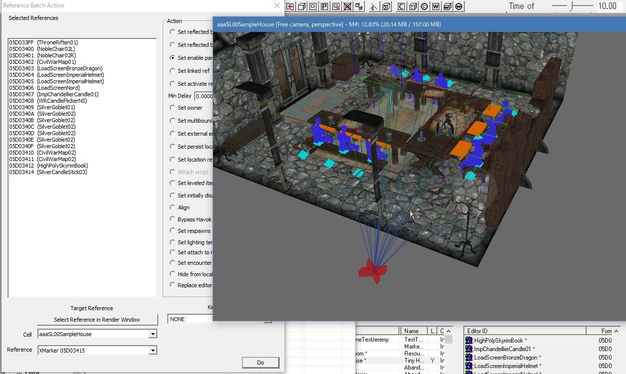Click the LoadScreenBronzeDragon object icon in the object list
The width and height of the screenshot is (626, 374).
tap(469, 357)
